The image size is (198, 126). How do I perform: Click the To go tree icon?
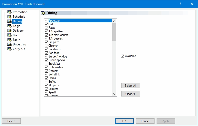coord(9,26)
